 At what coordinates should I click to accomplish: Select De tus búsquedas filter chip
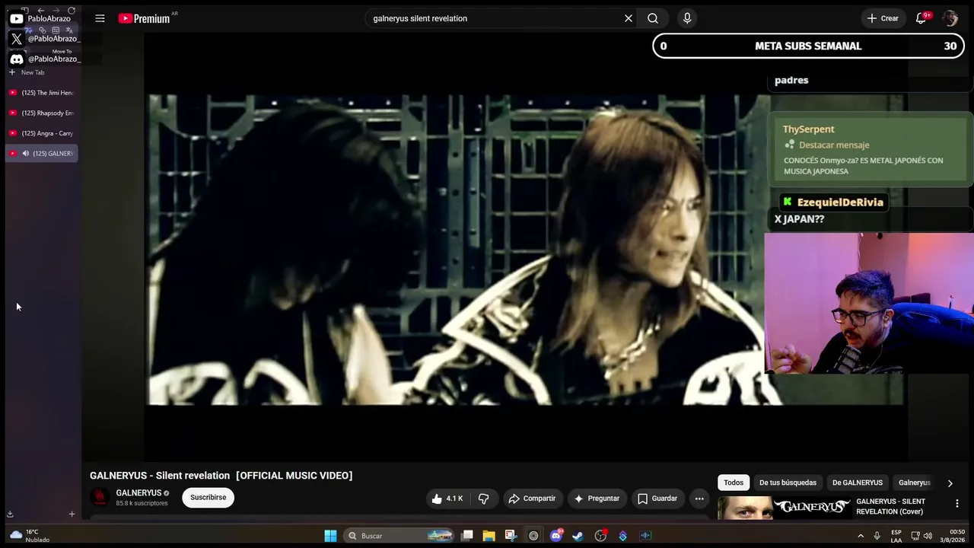(x=788, y=483)
